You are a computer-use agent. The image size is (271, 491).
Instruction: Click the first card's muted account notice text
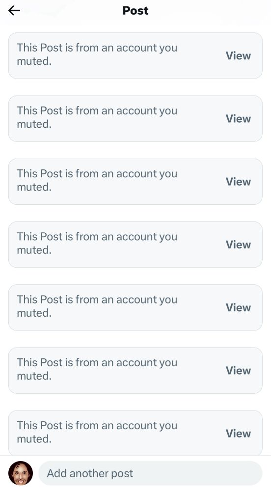point(97,55)
